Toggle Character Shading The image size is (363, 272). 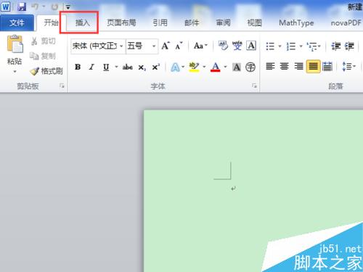point(237,67)
